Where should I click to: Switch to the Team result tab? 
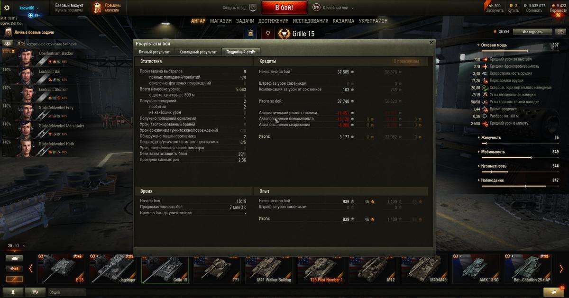tap(198, 52)
